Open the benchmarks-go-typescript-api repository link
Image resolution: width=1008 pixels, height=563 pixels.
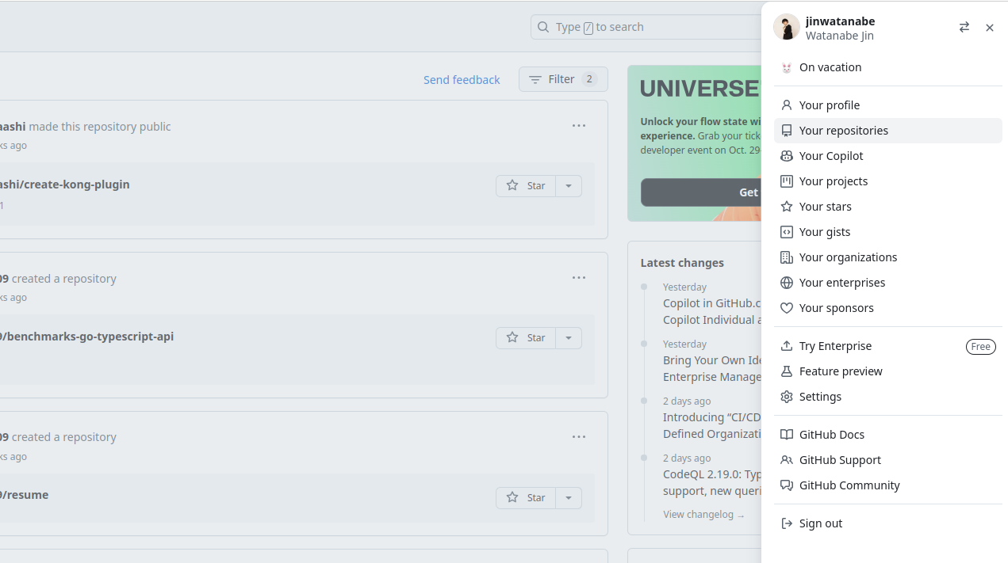(x=87, y=337)
